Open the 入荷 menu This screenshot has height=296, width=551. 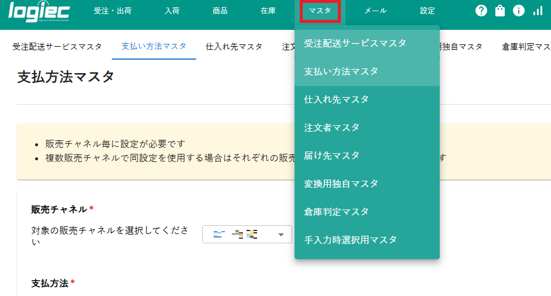[x=172, y=11]
